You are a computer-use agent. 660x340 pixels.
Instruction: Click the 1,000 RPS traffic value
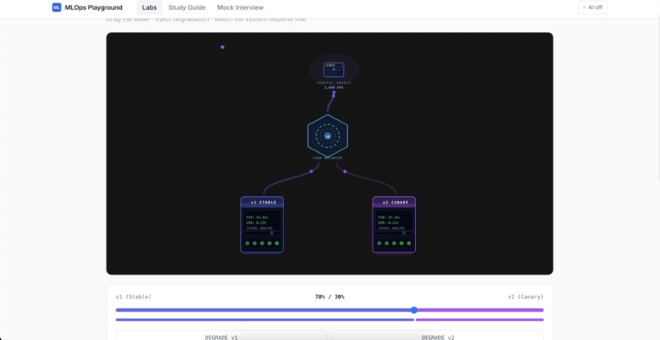click(x=334, y=87)
